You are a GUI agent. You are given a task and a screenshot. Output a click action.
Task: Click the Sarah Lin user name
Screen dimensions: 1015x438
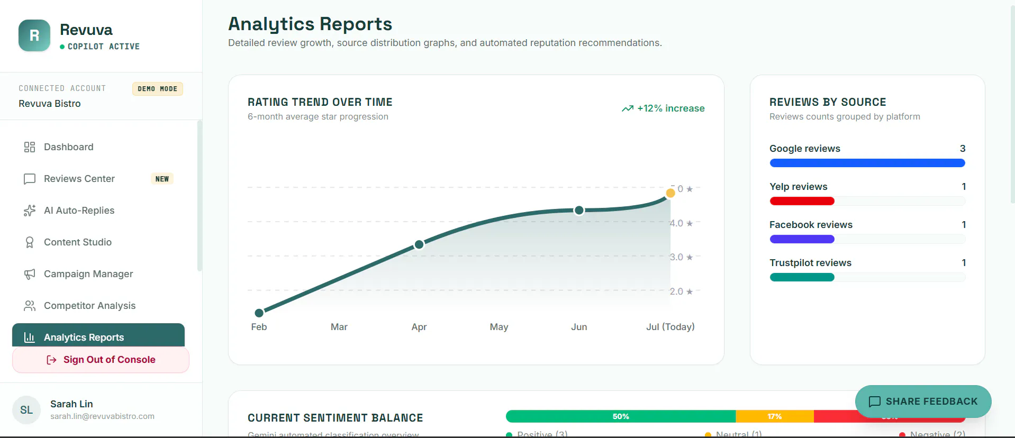click(71, 404)
